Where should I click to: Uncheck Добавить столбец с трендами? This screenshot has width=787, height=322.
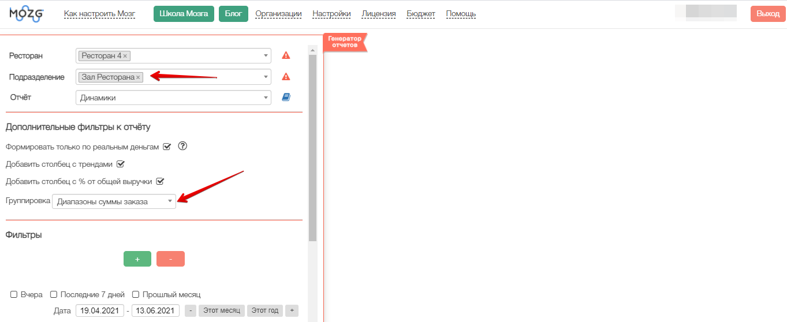(121, 164)
